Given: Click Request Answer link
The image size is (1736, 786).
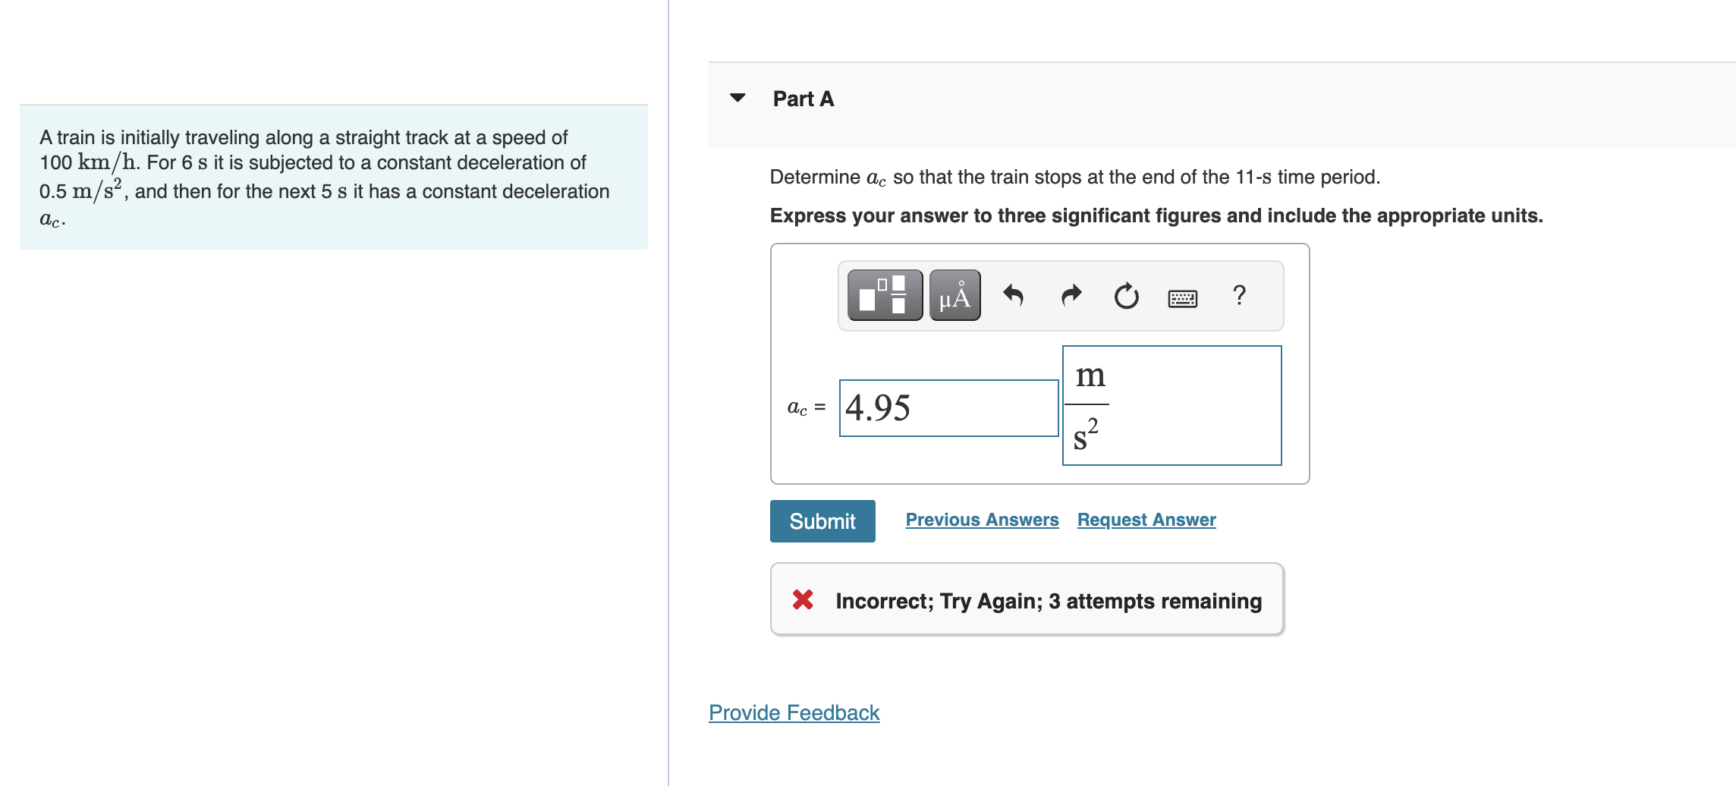Looking at the screenshot, I should (x=1146, y=520).
